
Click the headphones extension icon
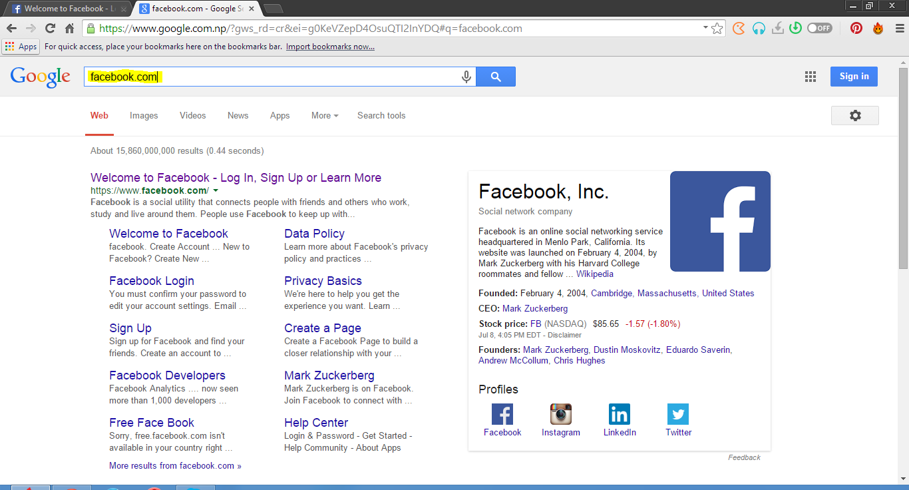pos(759,28)
